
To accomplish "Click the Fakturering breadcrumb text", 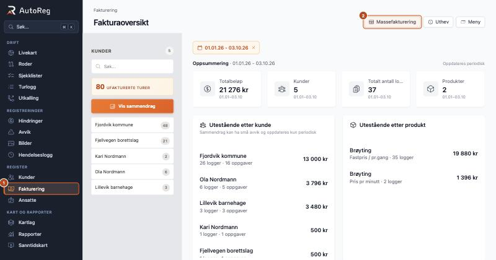I will (x=105, y=10).
